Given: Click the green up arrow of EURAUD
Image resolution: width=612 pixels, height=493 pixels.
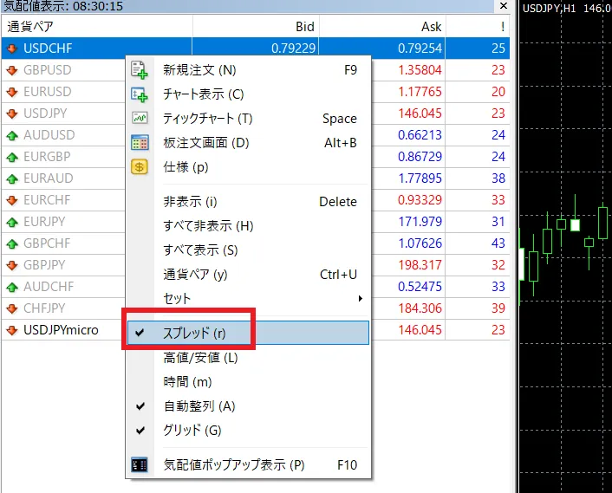Looking at the screenshot, I should [x=12, y=178].
